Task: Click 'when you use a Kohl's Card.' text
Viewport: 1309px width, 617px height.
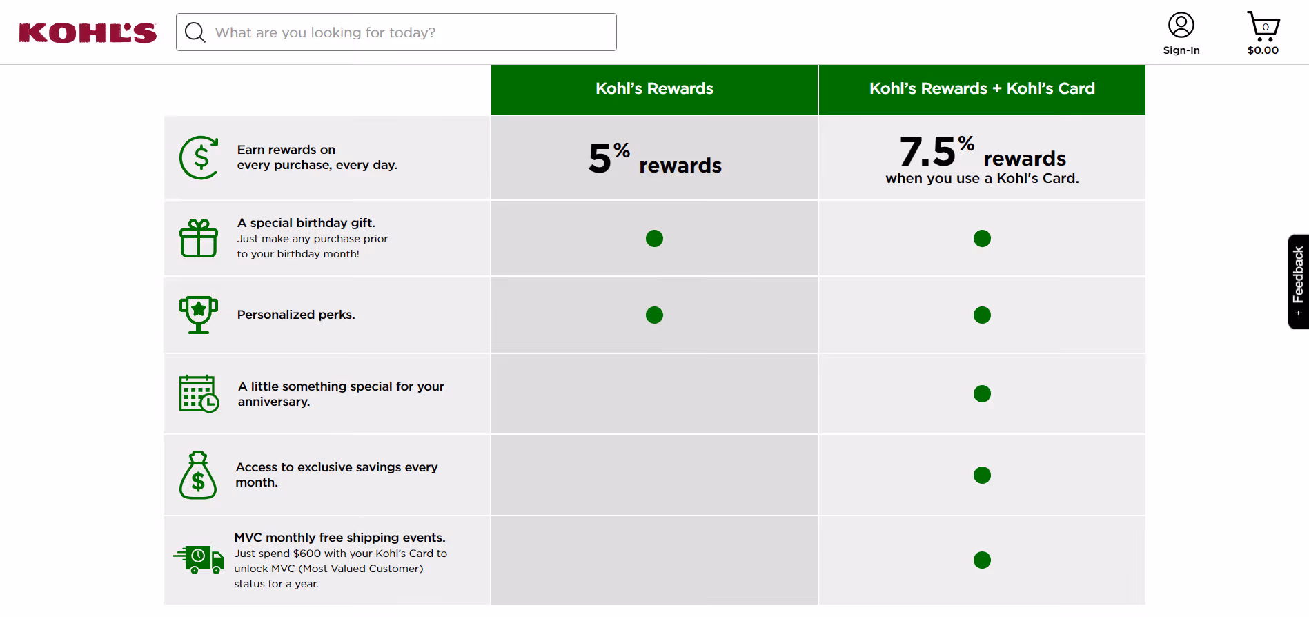Action: (982, 179)
